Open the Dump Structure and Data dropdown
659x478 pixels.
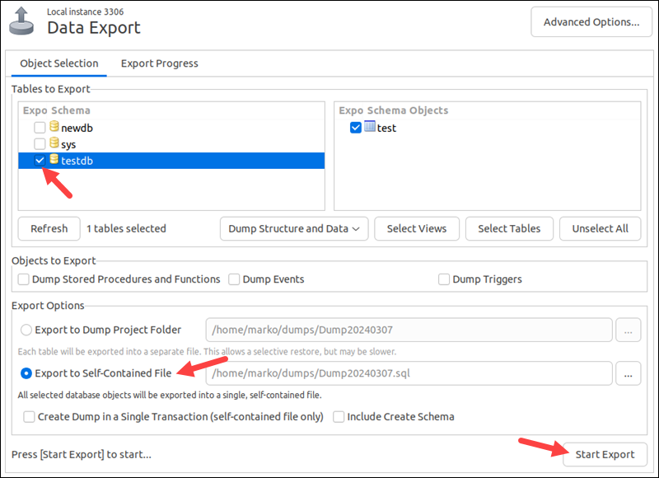click(293, 228)
